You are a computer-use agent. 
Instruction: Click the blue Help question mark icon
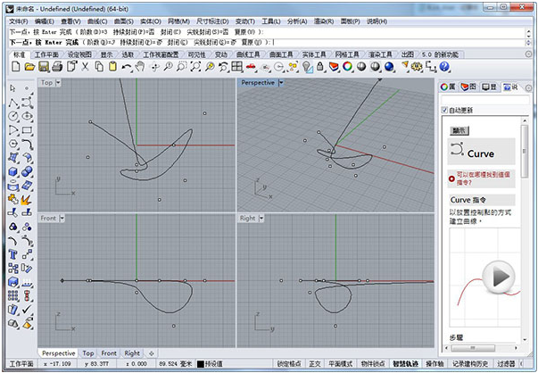(444, 67)
